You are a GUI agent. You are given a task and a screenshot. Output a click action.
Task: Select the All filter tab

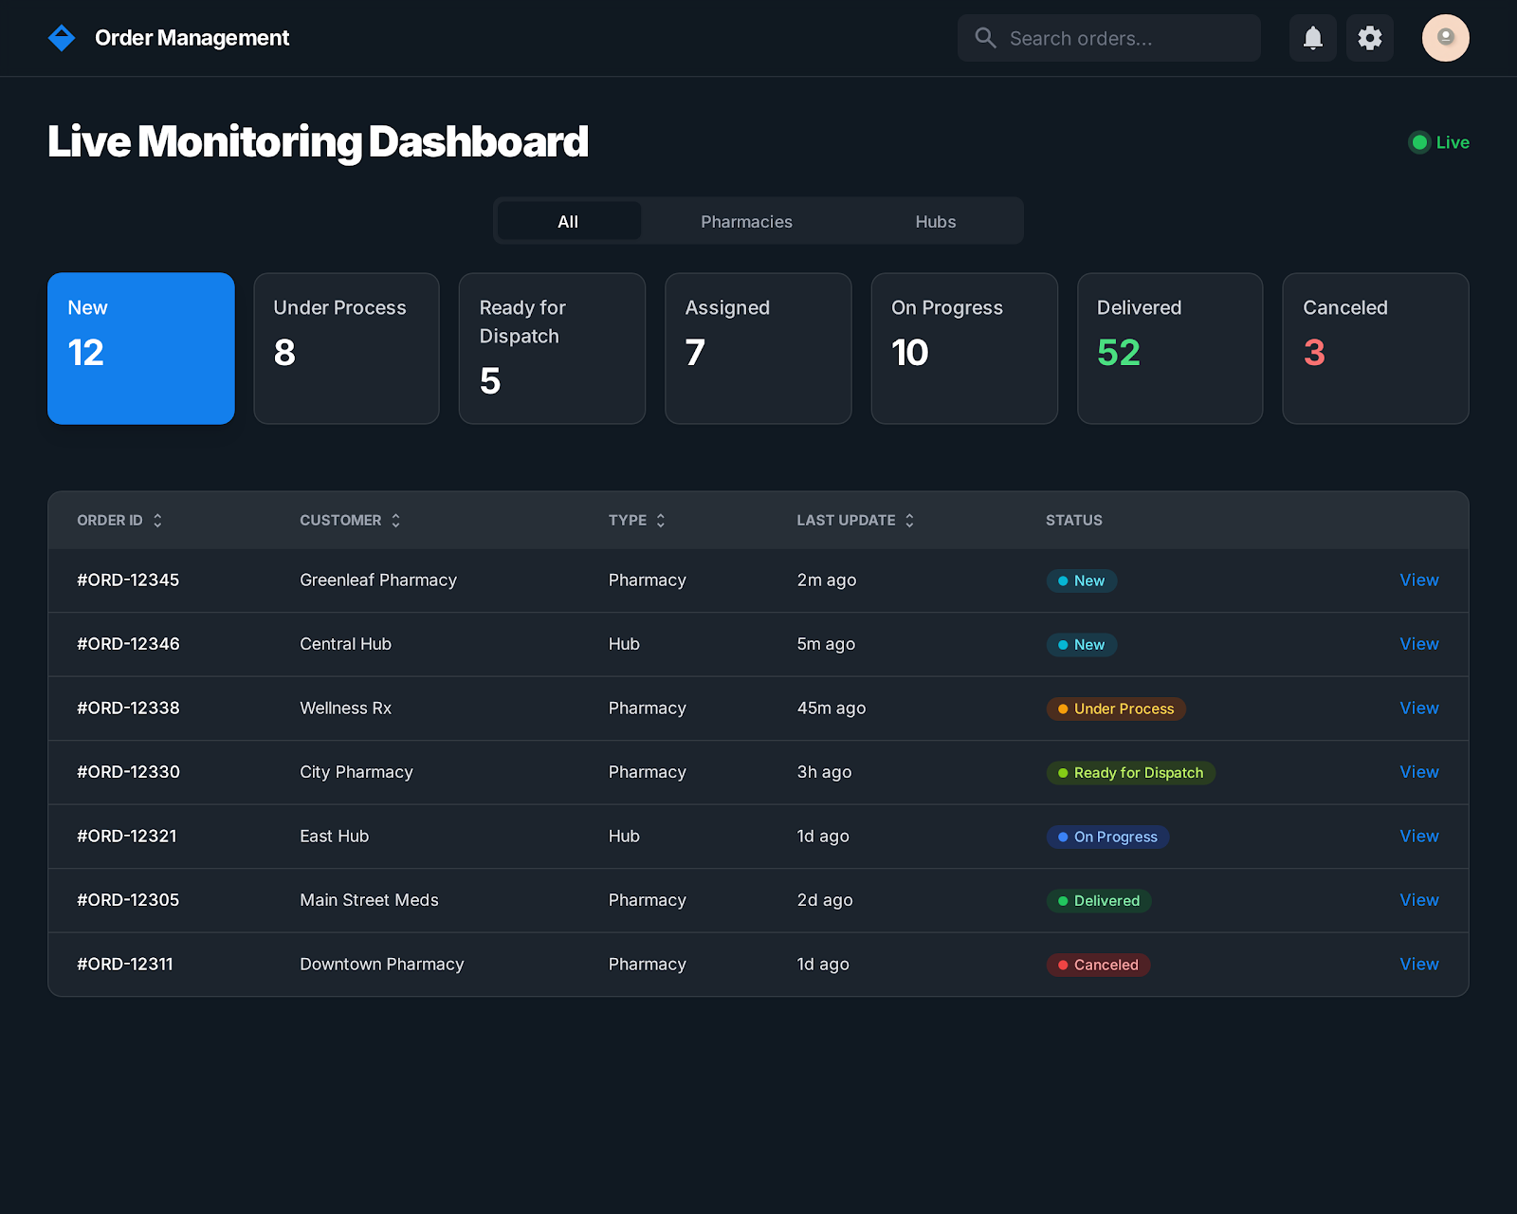568,222
